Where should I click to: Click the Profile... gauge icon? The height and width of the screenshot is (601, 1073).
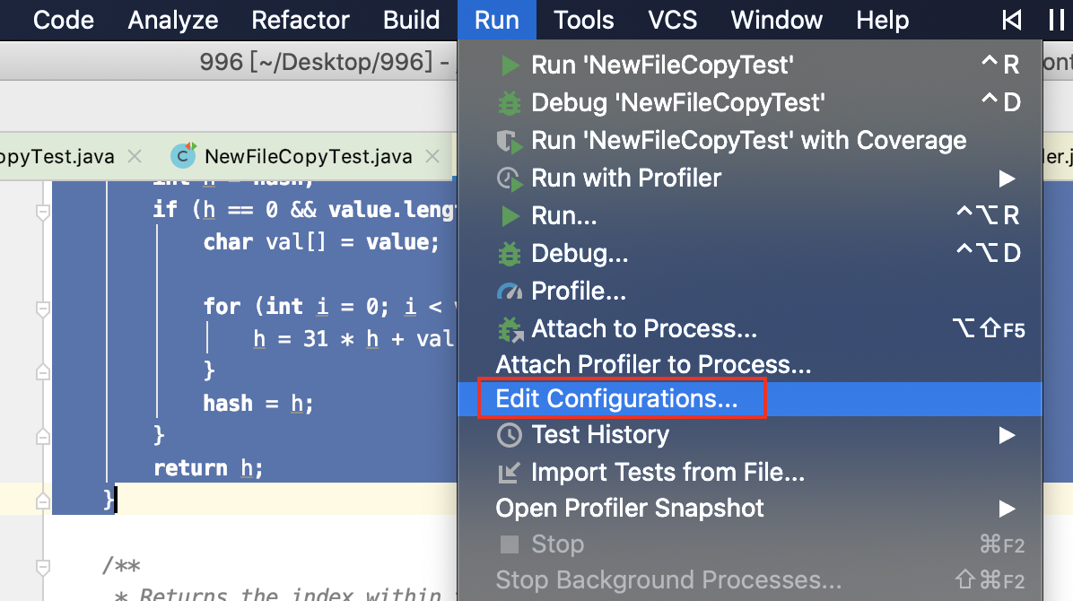pyautogui.click(x=509, y=292)
